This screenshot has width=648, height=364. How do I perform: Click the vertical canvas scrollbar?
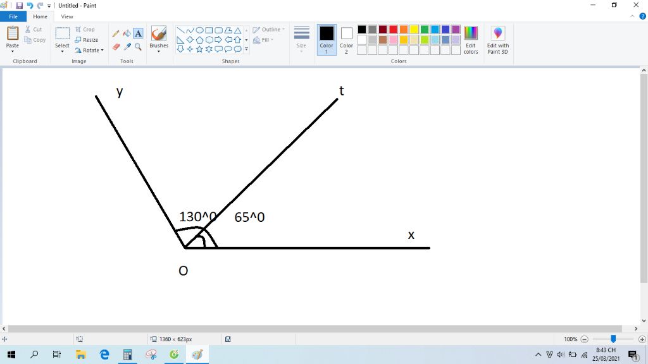pos(644,178)
